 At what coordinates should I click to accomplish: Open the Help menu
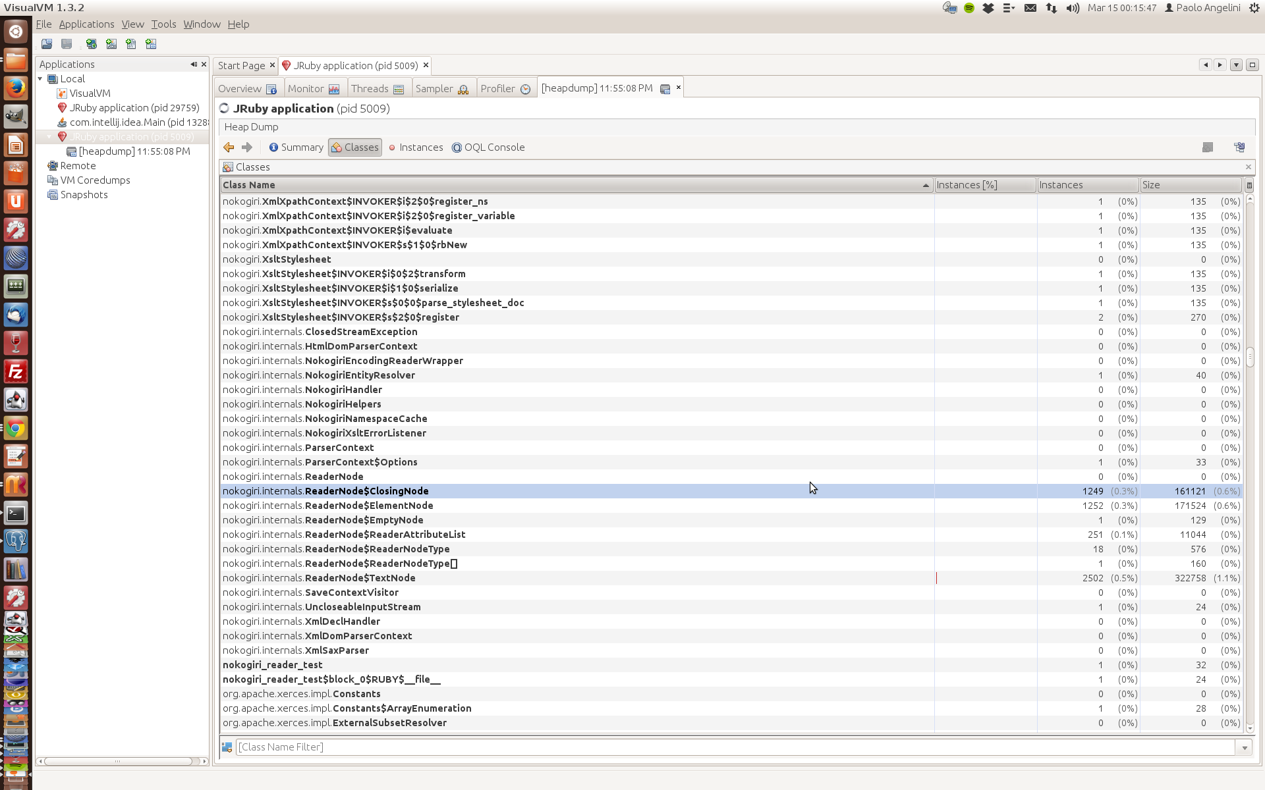pyautogui.click(x=239, y=24)
